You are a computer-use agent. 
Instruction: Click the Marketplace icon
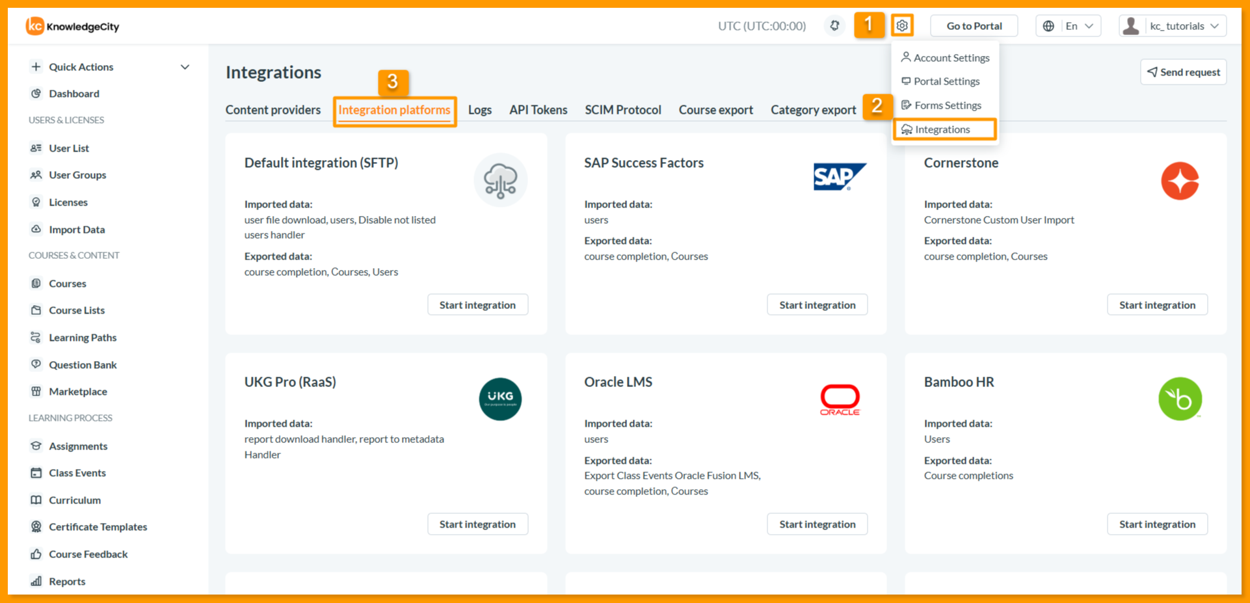[x=36, y=392]
